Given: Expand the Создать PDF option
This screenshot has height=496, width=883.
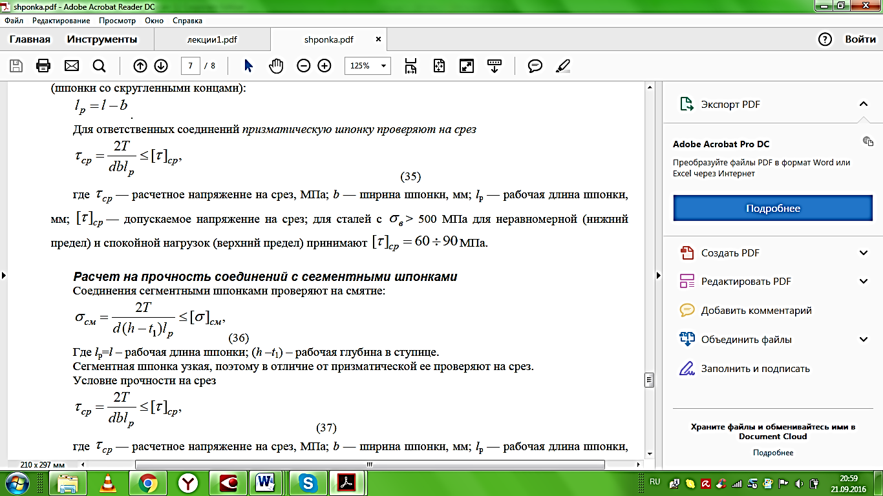Looking at the screenshot, I should [864, 253].
